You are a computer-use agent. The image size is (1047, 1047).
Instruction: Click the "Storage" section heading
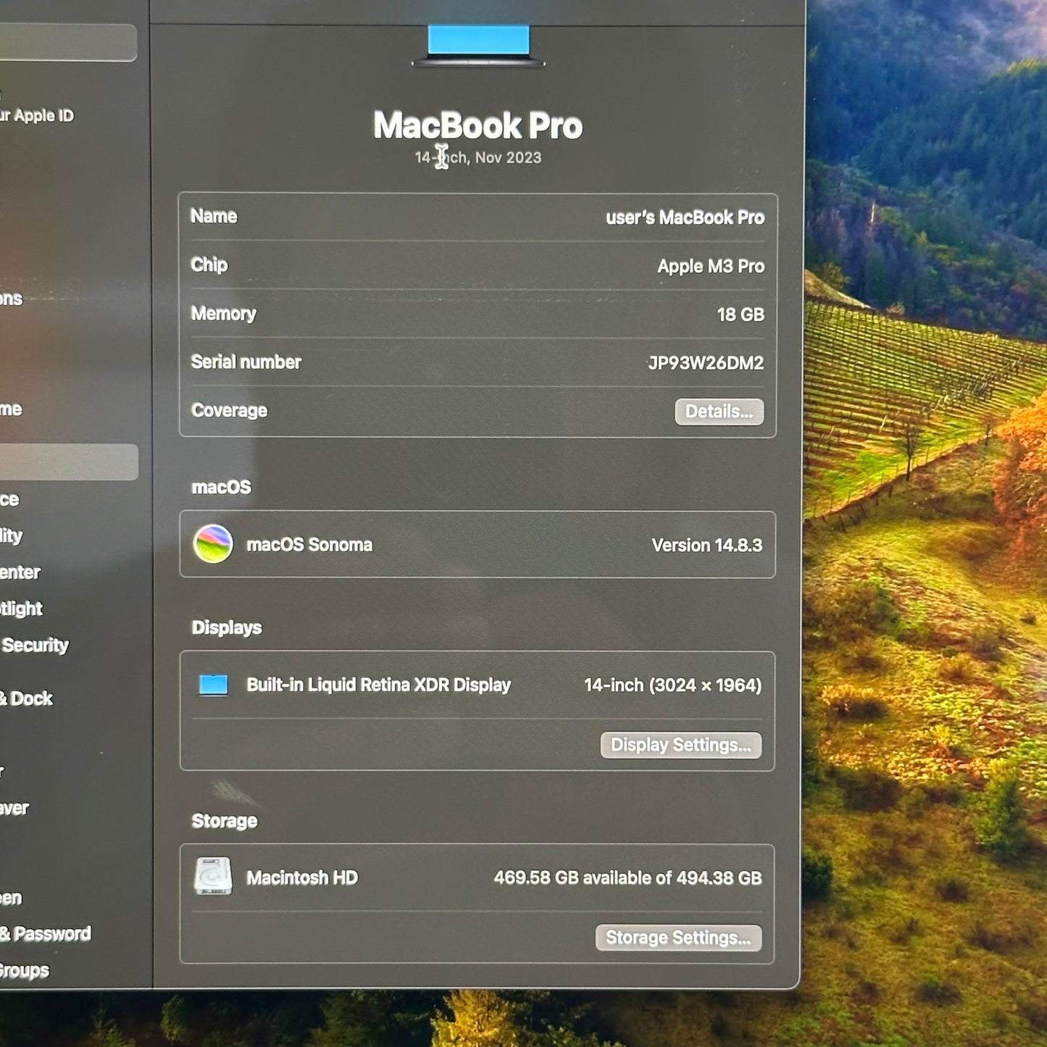[225, 821]
